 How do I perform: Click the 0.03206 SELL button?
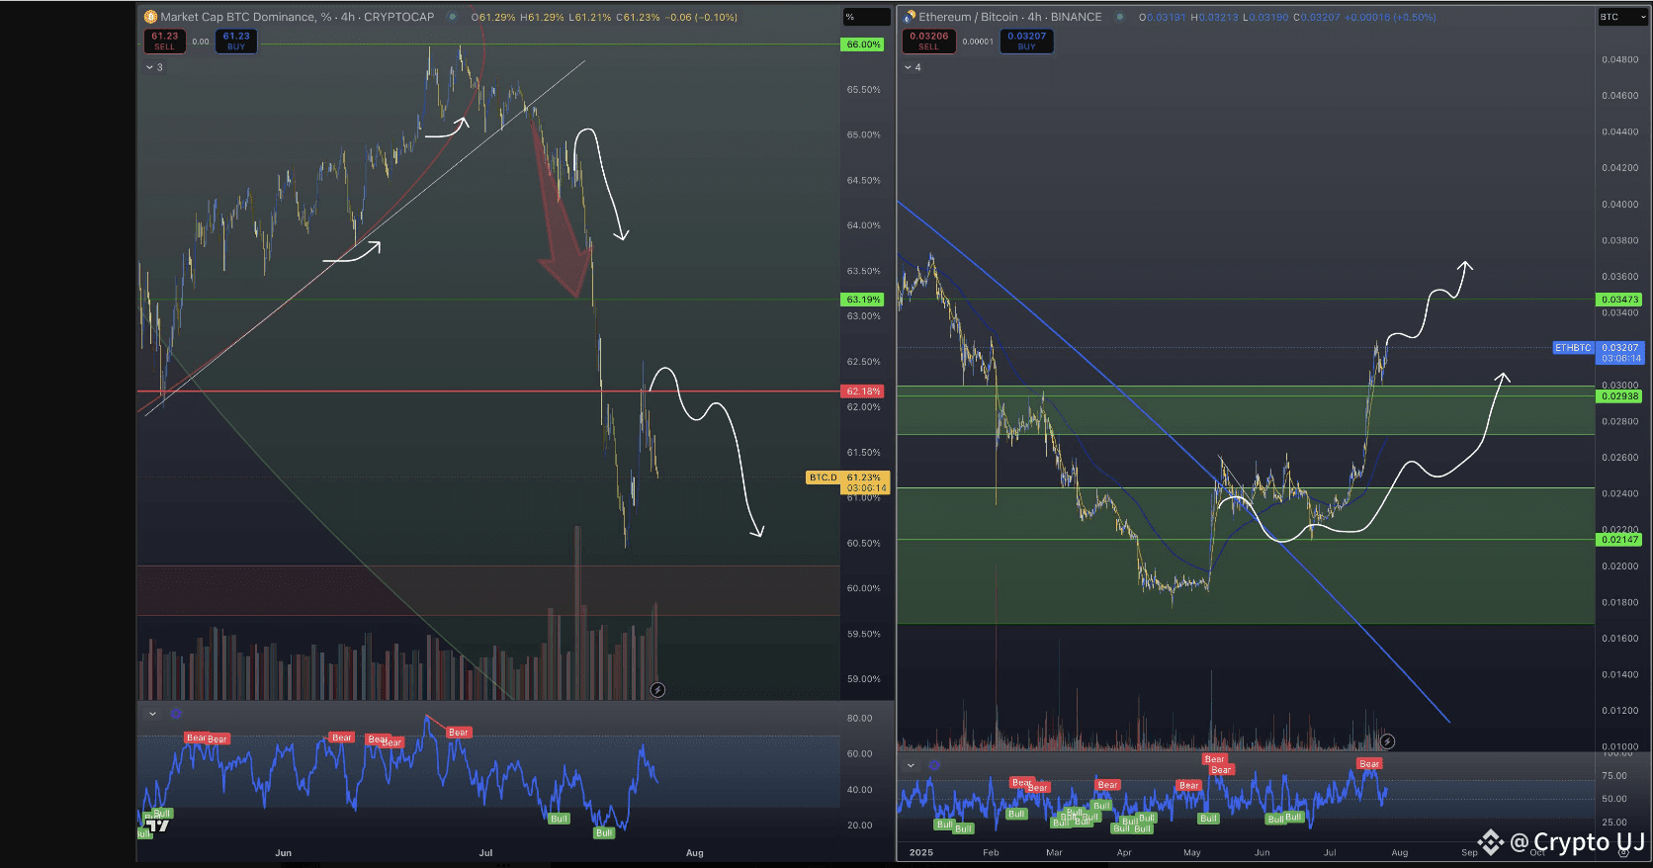(x=928, y=41)
